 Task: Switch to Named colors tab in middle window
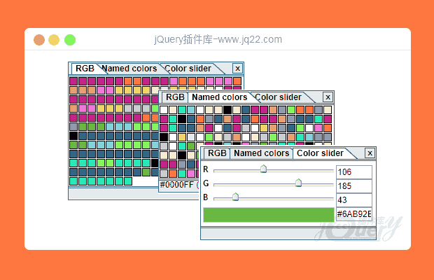pyautogui.click(x=219, y=97)
